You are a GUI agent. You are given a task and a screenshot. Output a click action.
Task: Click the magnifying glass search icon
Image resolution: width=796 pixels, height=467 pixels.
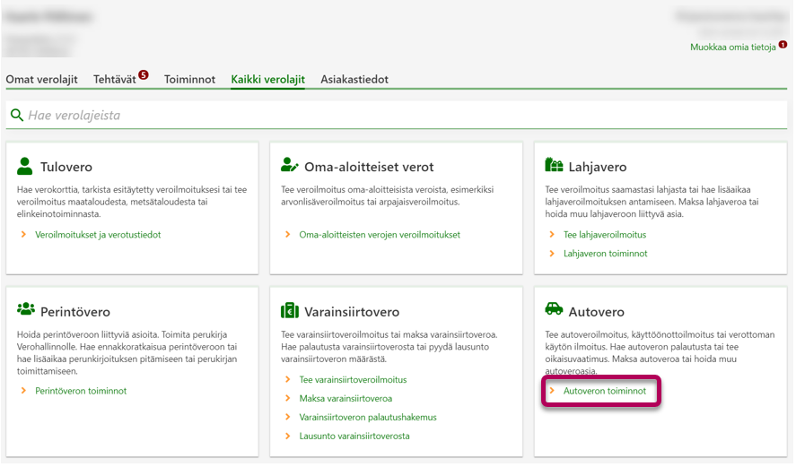pos(16,115)
